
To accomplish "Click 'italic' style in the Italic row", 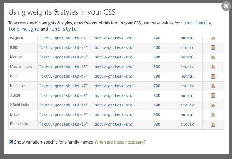I will click(187, 48).
